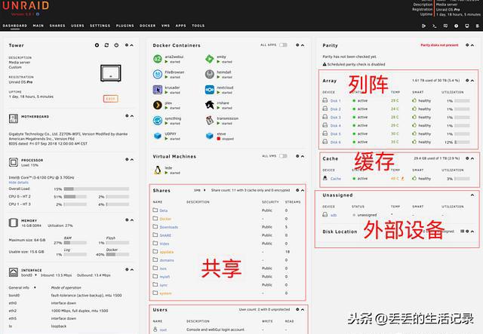Click the root user link in Users
Screen dimensions: 483x334
(x=163, y=329)
